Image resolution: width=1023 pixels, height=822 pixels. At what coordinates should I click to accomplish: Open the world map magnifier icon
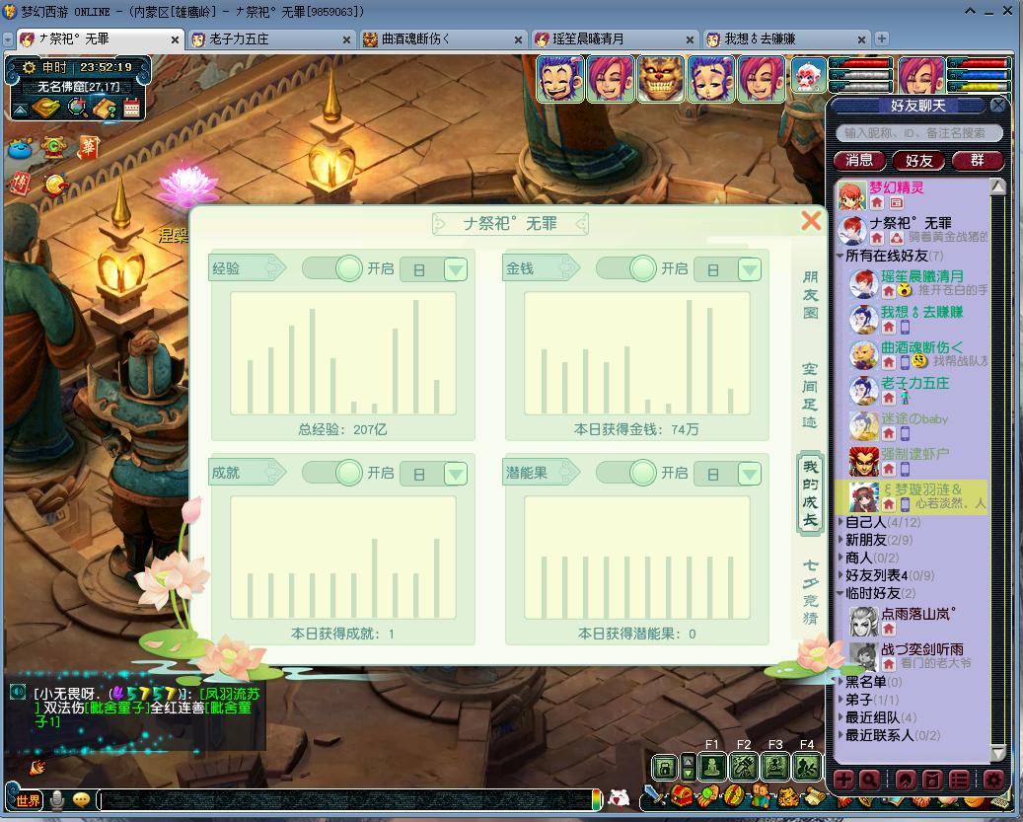click(78, 107)
